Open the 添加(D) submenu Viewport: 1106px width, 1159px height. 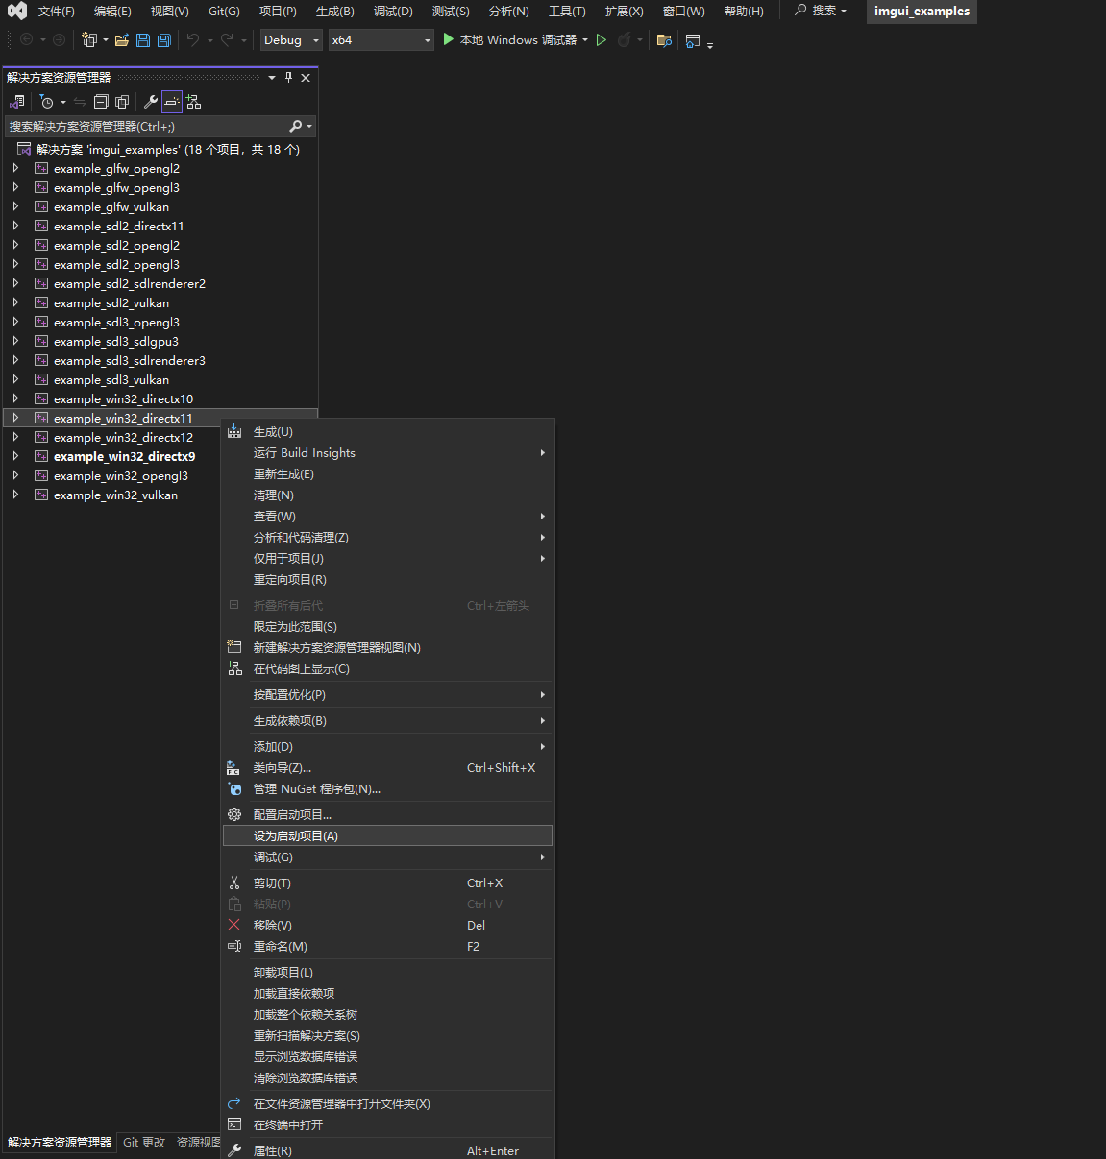(388, 747)
